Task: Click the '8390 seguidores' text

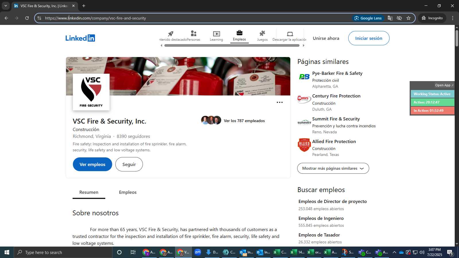Action: click(133, 136)
